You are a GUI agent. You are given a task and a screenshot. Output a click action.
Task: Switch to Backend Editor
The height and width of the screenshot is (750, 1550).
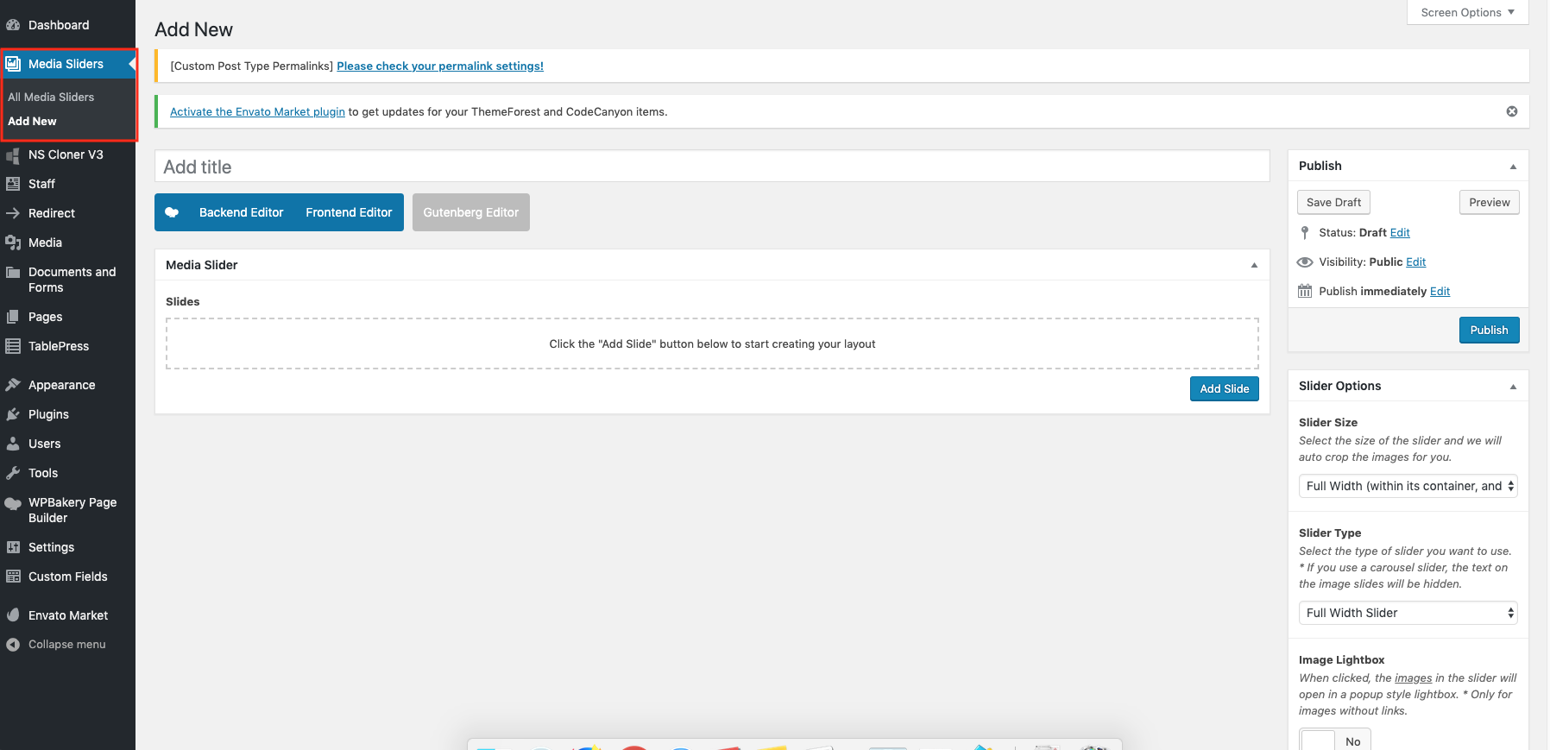[x=242, y=212]
